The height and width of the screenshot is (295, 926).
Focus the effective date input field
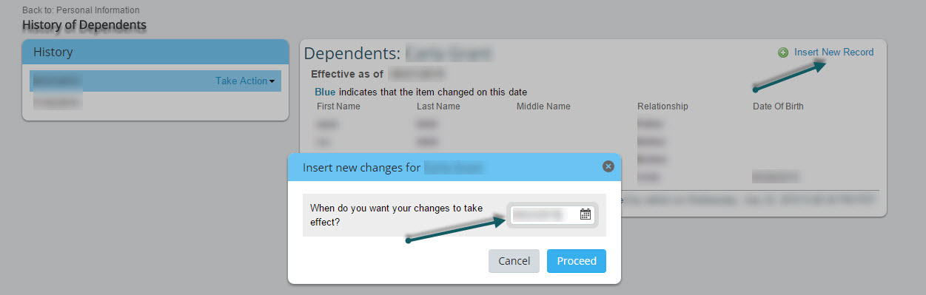click(552, 214)
